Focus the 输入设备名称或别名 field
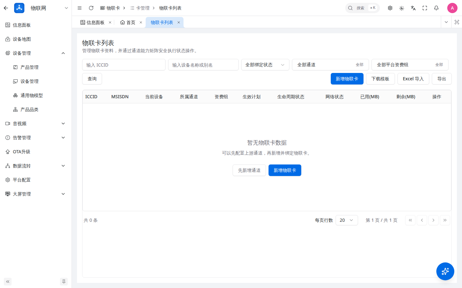Image resolution: width=462 pixels, height=288 pixels. click(203, 65)
